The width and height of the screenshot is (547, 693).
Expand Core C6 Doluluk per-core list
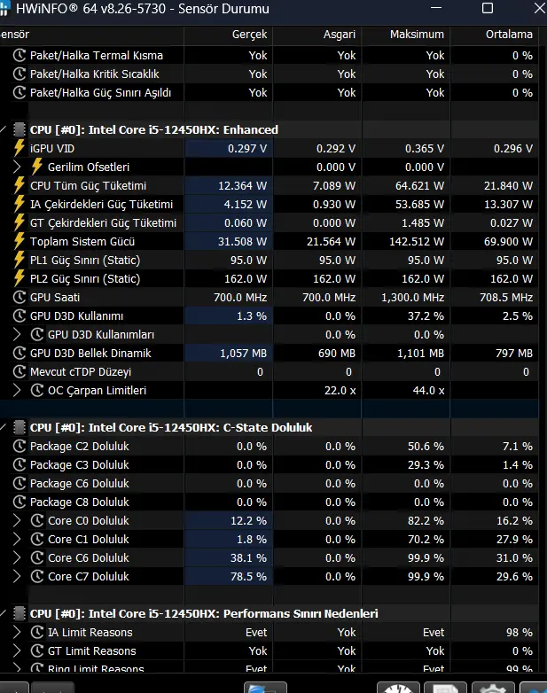[x=17, y=557]
